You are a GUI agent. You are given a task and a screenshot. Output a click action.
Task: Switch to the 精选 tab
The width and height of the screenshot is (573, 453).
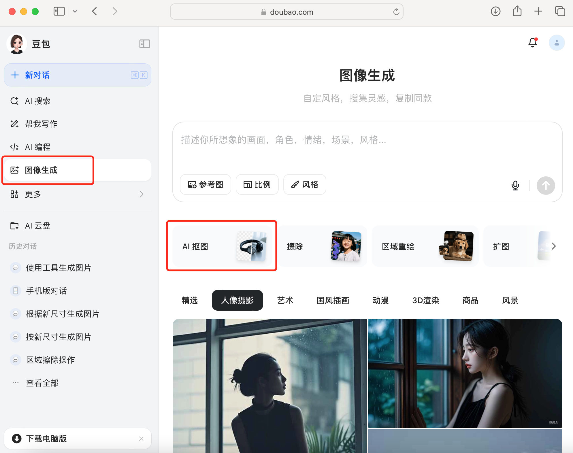click(190, 300)
